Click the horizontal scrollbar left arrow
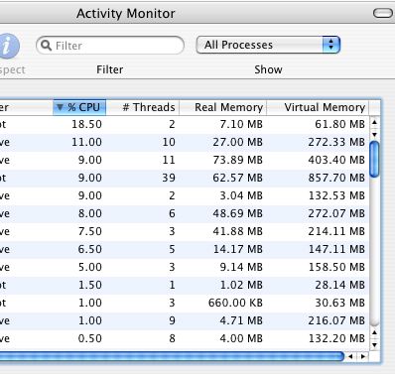 click(350, 356)
